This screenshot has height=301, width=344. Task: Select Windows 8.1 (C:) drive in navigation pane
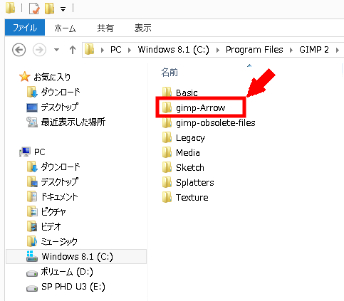tap(77, 257)
